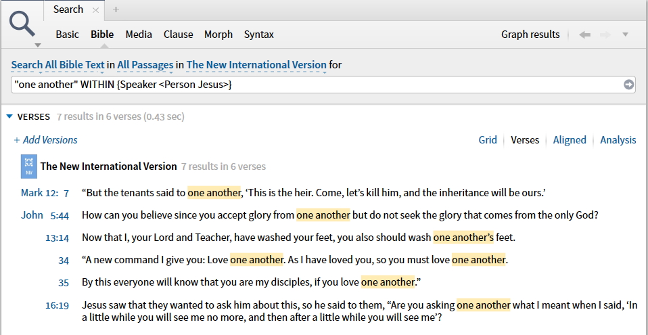This screenshot has width=648, height=335.
Task: Open verse 35 reference link
Action: coord(64,282)
